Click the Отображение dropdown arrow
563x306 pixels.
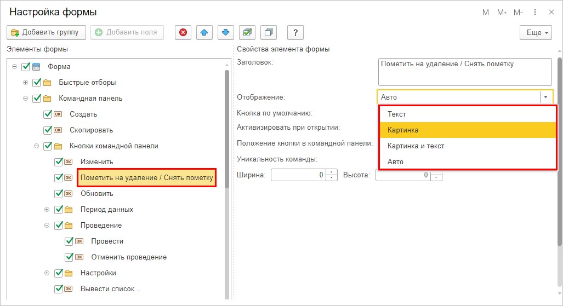(x=546, y=97)
